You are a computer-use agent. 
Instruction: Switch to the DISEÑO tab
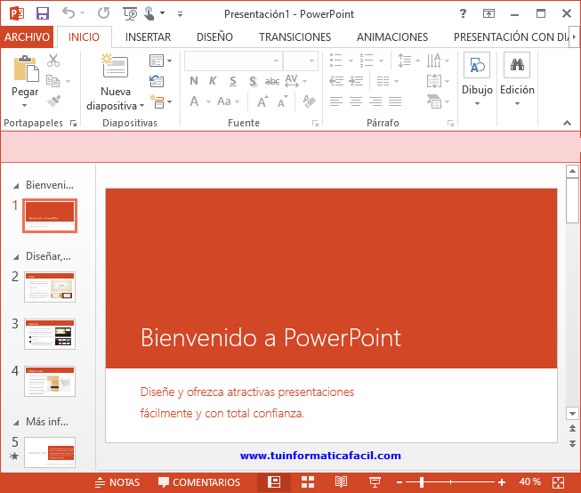tap(214, 37)
